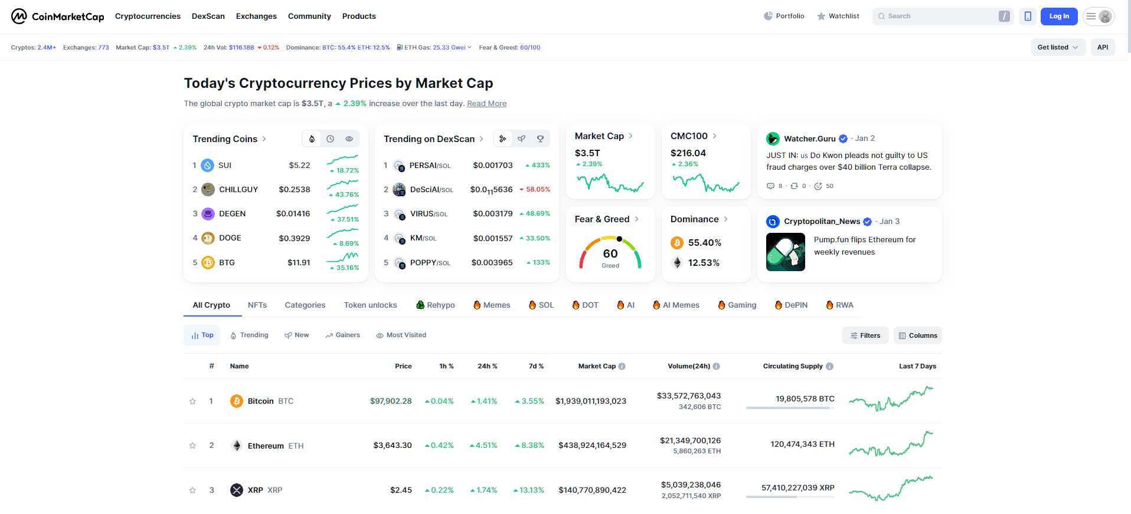Click the Read More link
Viewport: 1131px width, 514px height.
(486, 104)
